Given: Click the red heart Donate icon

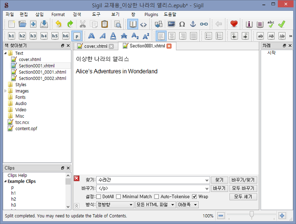Looking at the screenshot, I should (234, 24).
